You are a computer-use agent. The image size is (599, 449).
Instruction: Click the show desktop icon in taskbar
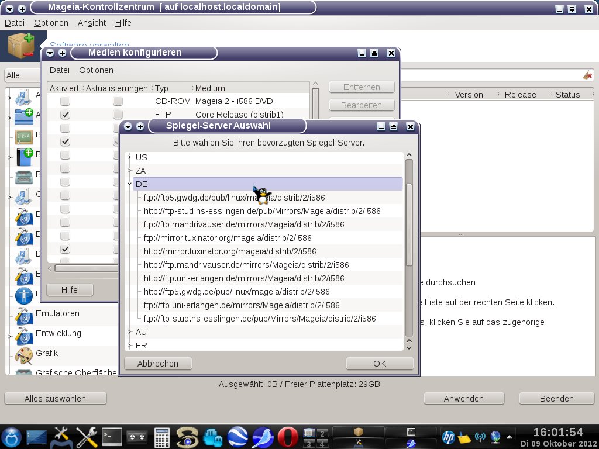tap(36, 437)
